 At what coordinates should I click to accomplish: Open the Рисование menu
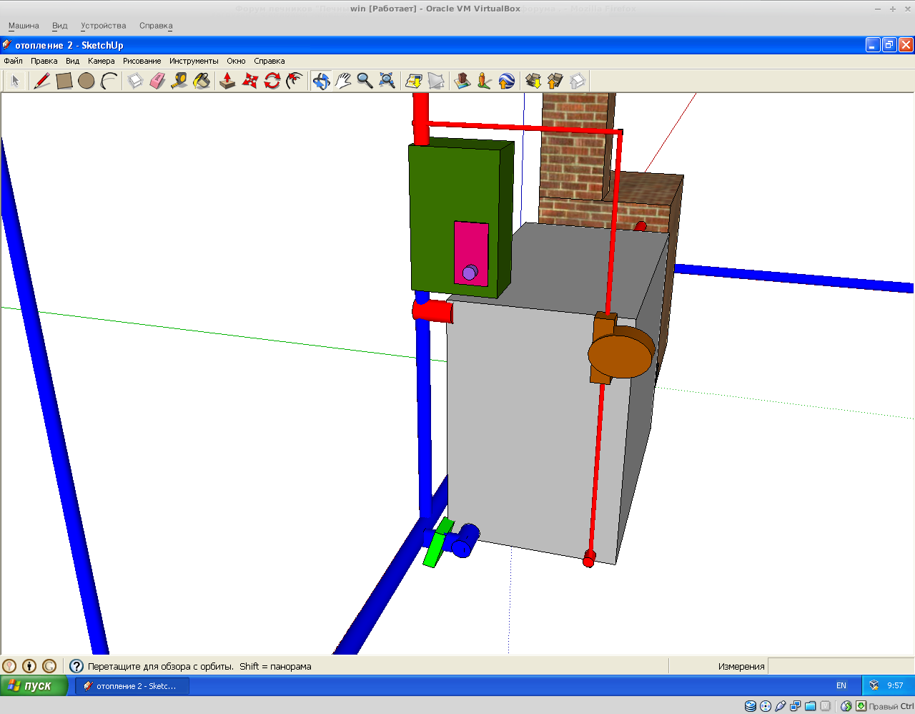[142, 61]
